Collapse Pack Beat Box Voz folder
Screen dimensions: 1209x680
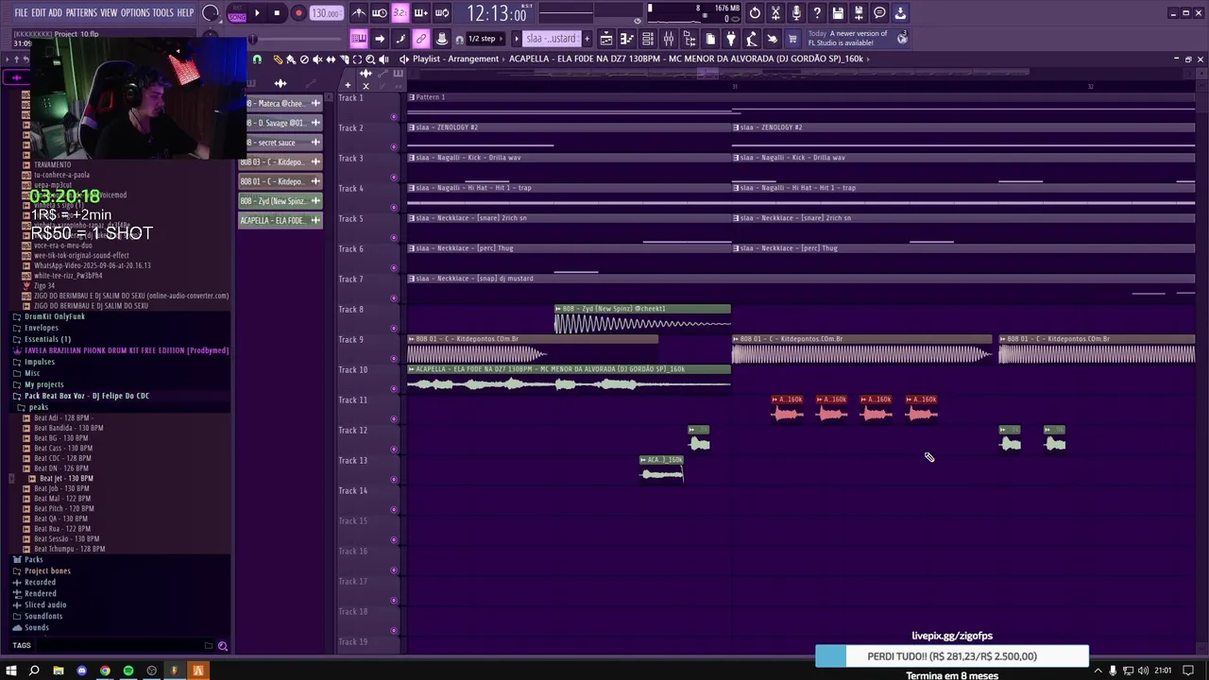pos(87,396)
